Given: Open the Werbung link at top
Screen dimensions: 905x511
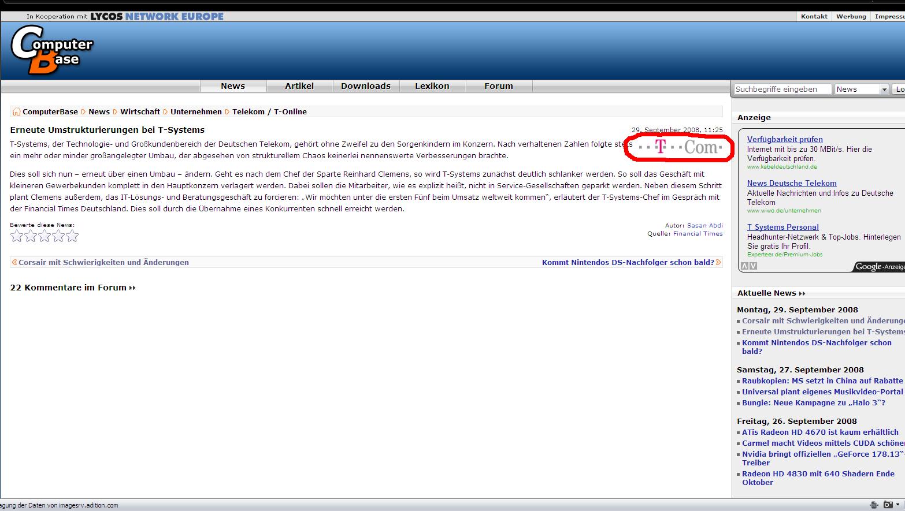Looking at the screenshot, I should 851,16.
